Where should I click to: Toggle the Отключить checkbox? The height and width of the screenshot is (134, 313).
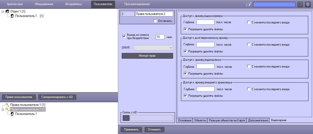(x=155, y=21)
